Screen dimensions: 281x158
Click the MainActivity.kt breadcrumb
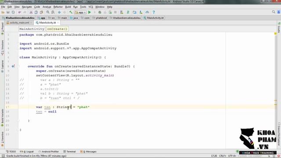click(154, 18)
